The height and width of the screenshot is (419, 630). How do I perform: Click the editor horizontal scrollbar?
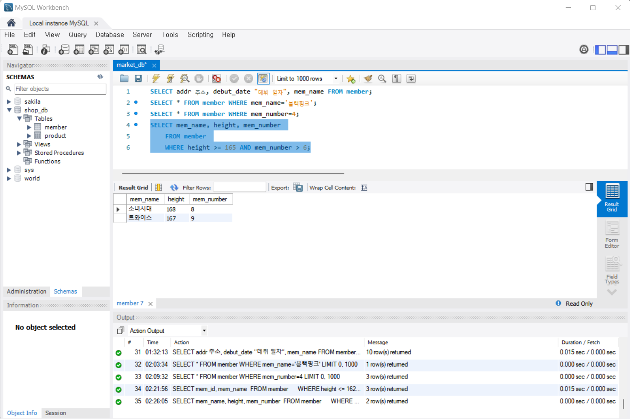[x=233, y=173]
